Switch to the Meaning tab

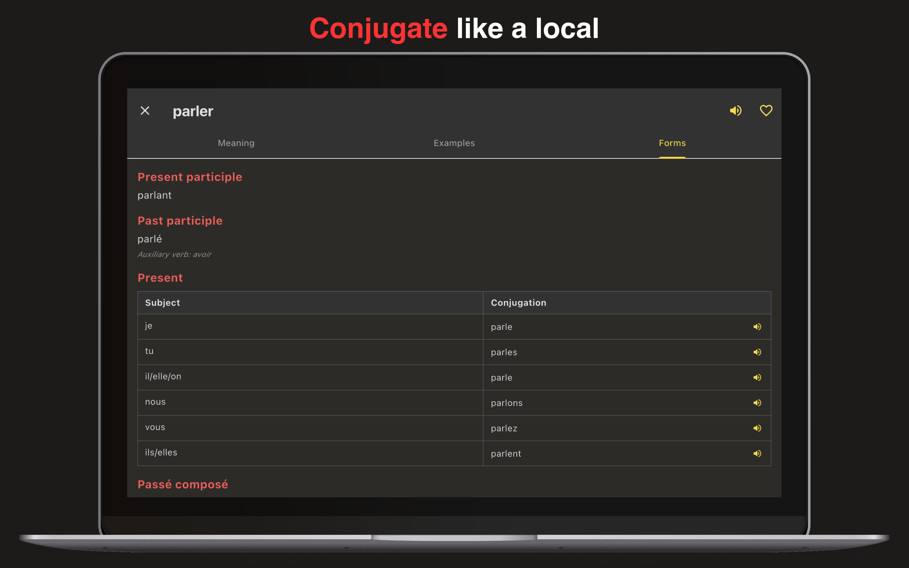click(x=236, y=143)
